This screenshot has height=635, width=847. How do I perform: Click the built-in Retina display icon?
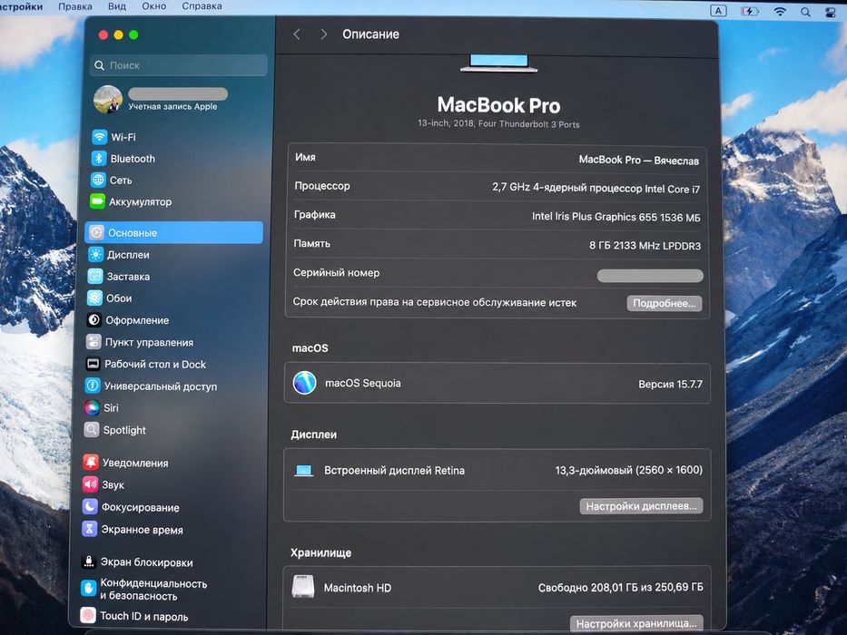pos(303,470)
